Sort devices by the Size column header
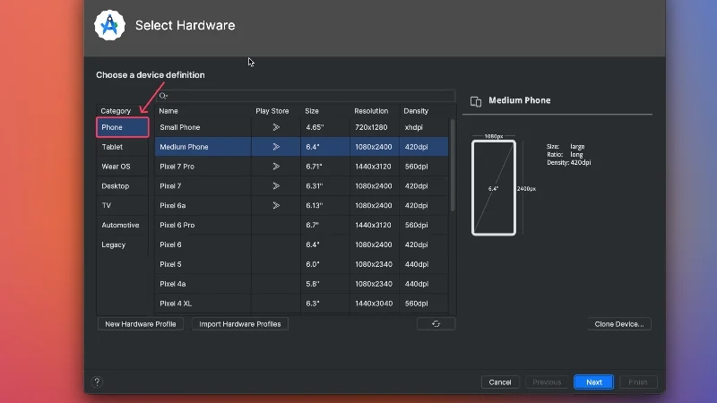The image size is (717, 403). coord(312,111)
